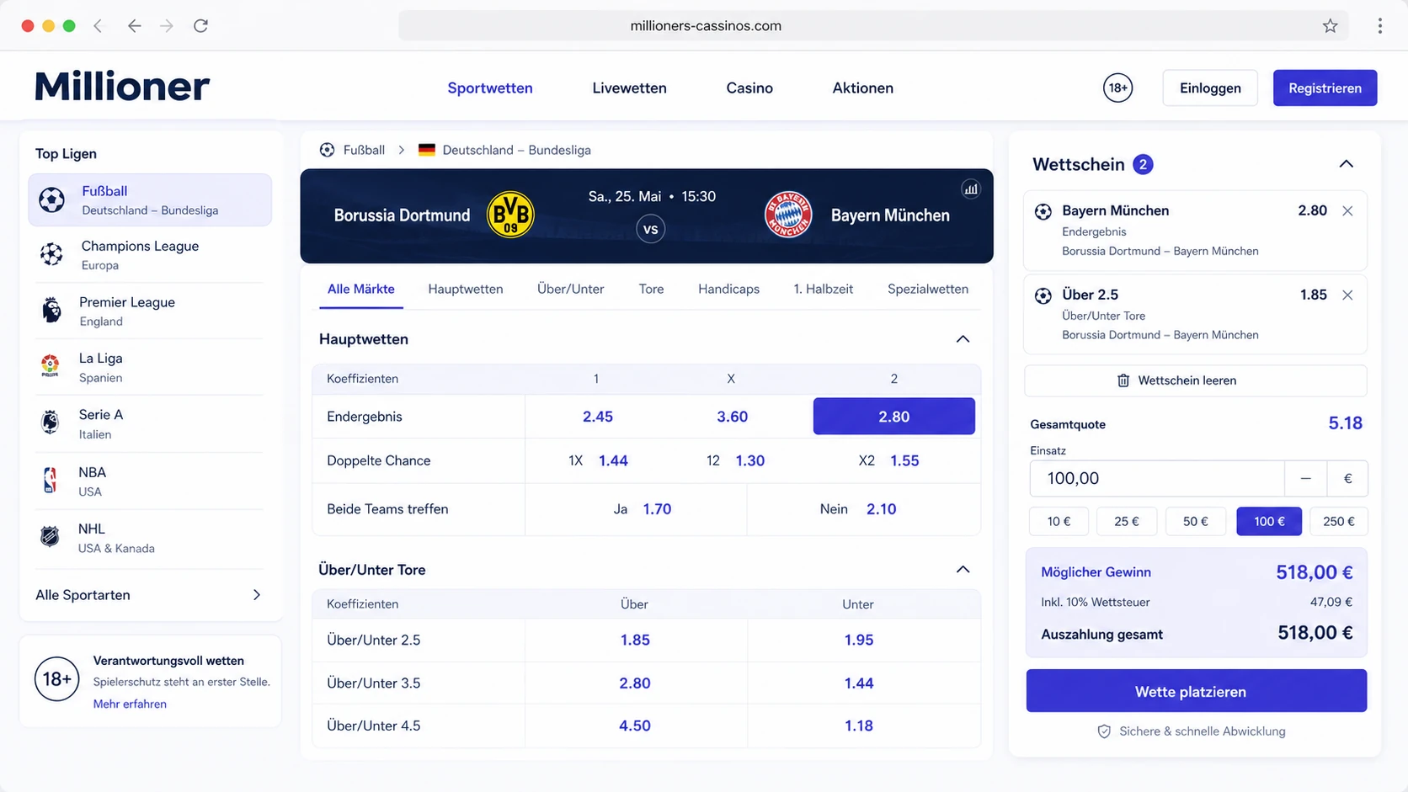Viewport: 1408px width, 792px height.
Task: Select the NBA league logo
Action: (51, 481)
